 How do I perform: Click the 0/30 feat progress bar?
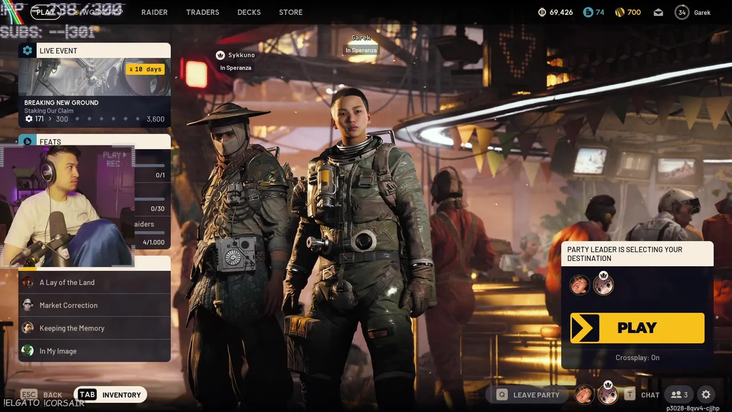pyautogui.click(x=149, y=200)
